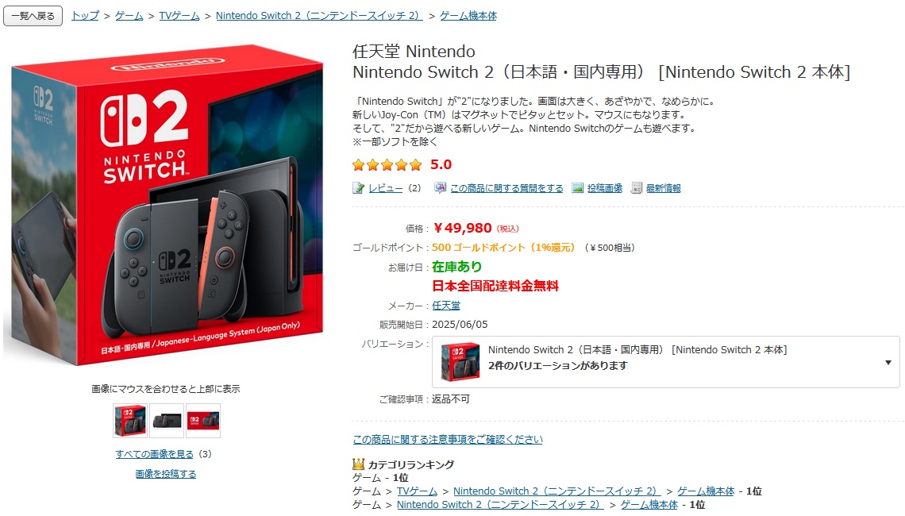This screenshot has width=905, height=516.
Task: Open the product notes confirmation link
Action: [x=448, y=439]
